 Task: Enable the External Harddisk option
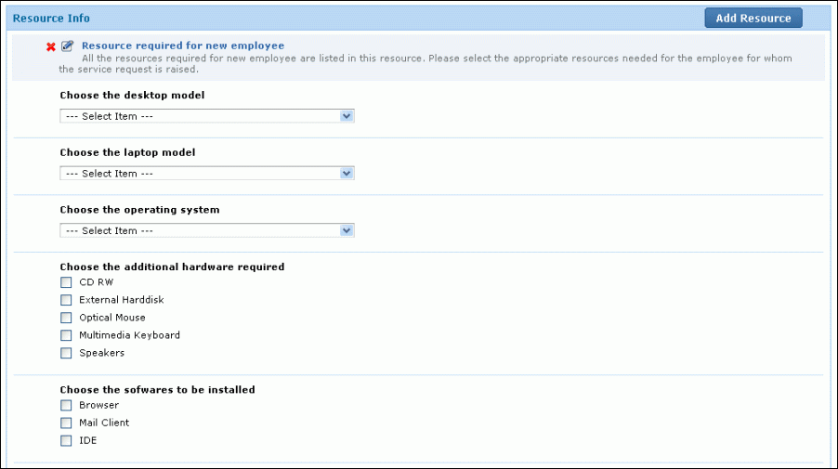(x=66, y=300)
